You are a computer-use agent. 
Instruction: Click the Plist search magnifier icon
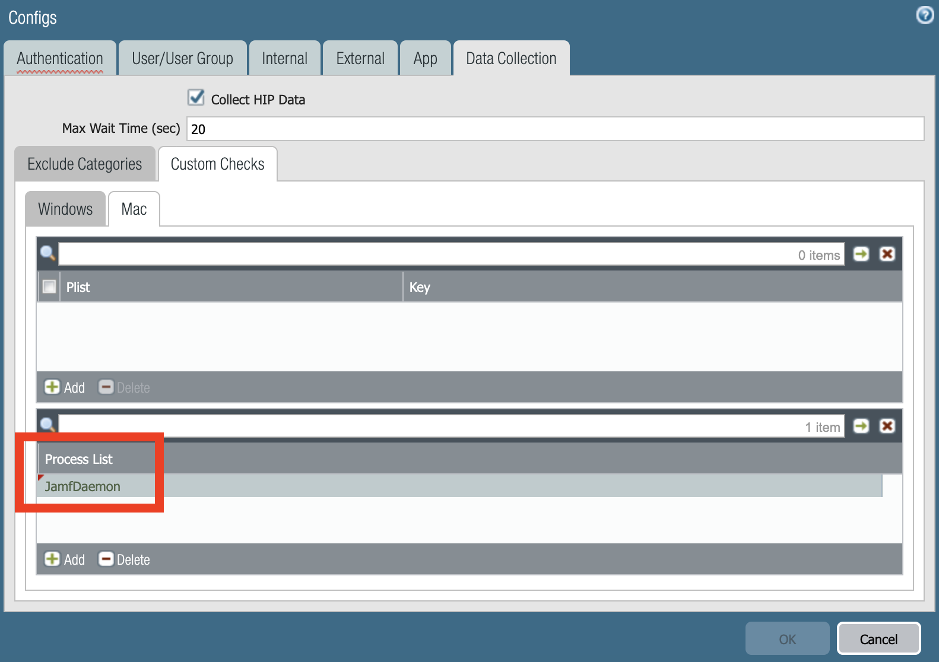[x=47, y=254]
